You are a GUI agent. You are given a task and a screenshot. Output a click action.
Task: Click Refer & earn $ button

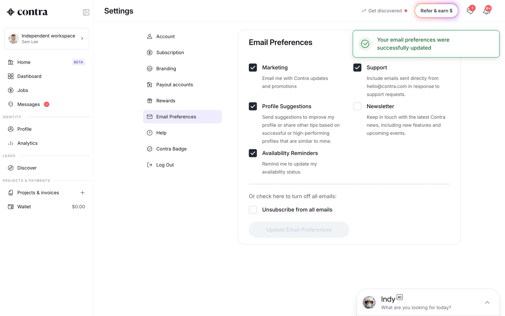[x=436, y=11]
